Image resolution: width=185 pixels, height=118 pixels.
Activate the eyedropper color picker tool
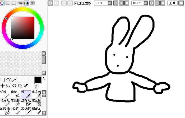click(x=26, y=86)
